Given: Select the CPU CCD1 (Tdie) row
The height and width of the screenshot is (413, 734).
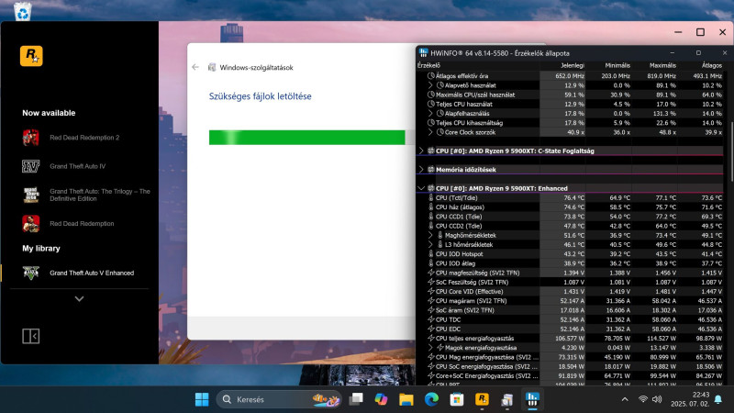Looking at the screenshot, I should click(570, 217).
